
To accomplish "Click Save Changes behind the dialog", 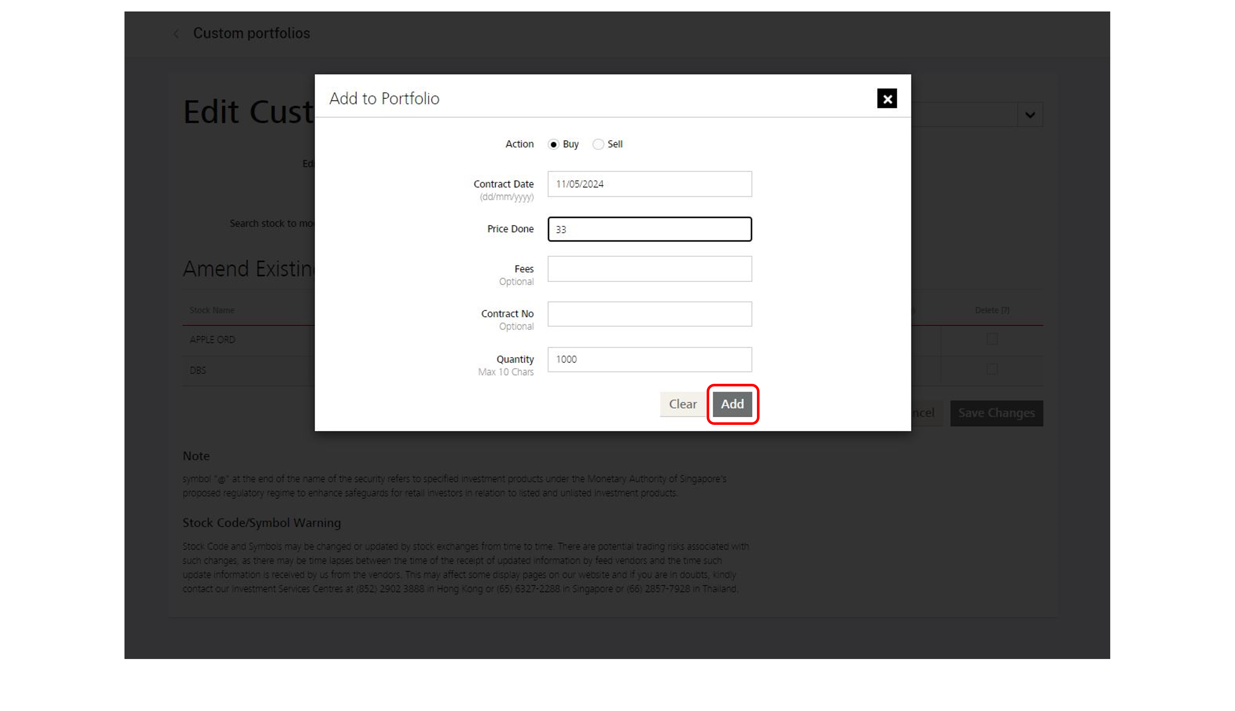I will click(x=996, y=413).
